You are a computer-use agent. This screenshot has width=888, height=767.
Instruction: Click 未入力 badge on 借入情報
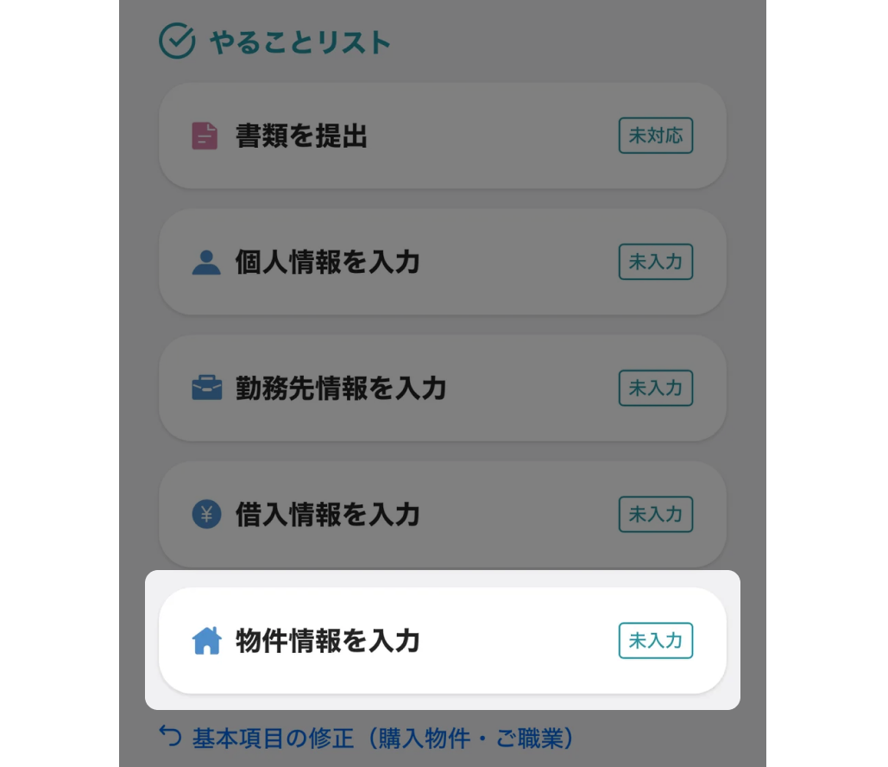pyautogui.click(x=655, y=515)
